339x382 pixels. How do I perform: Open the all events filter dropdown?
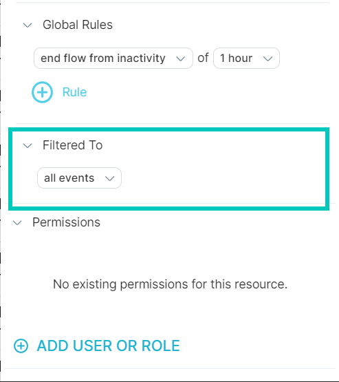pos(79,178)
